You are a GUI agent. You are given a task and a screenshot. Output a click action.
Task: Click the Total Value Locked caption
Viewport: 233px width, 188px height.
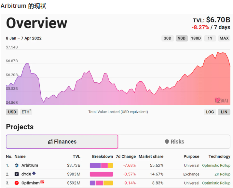118,112
